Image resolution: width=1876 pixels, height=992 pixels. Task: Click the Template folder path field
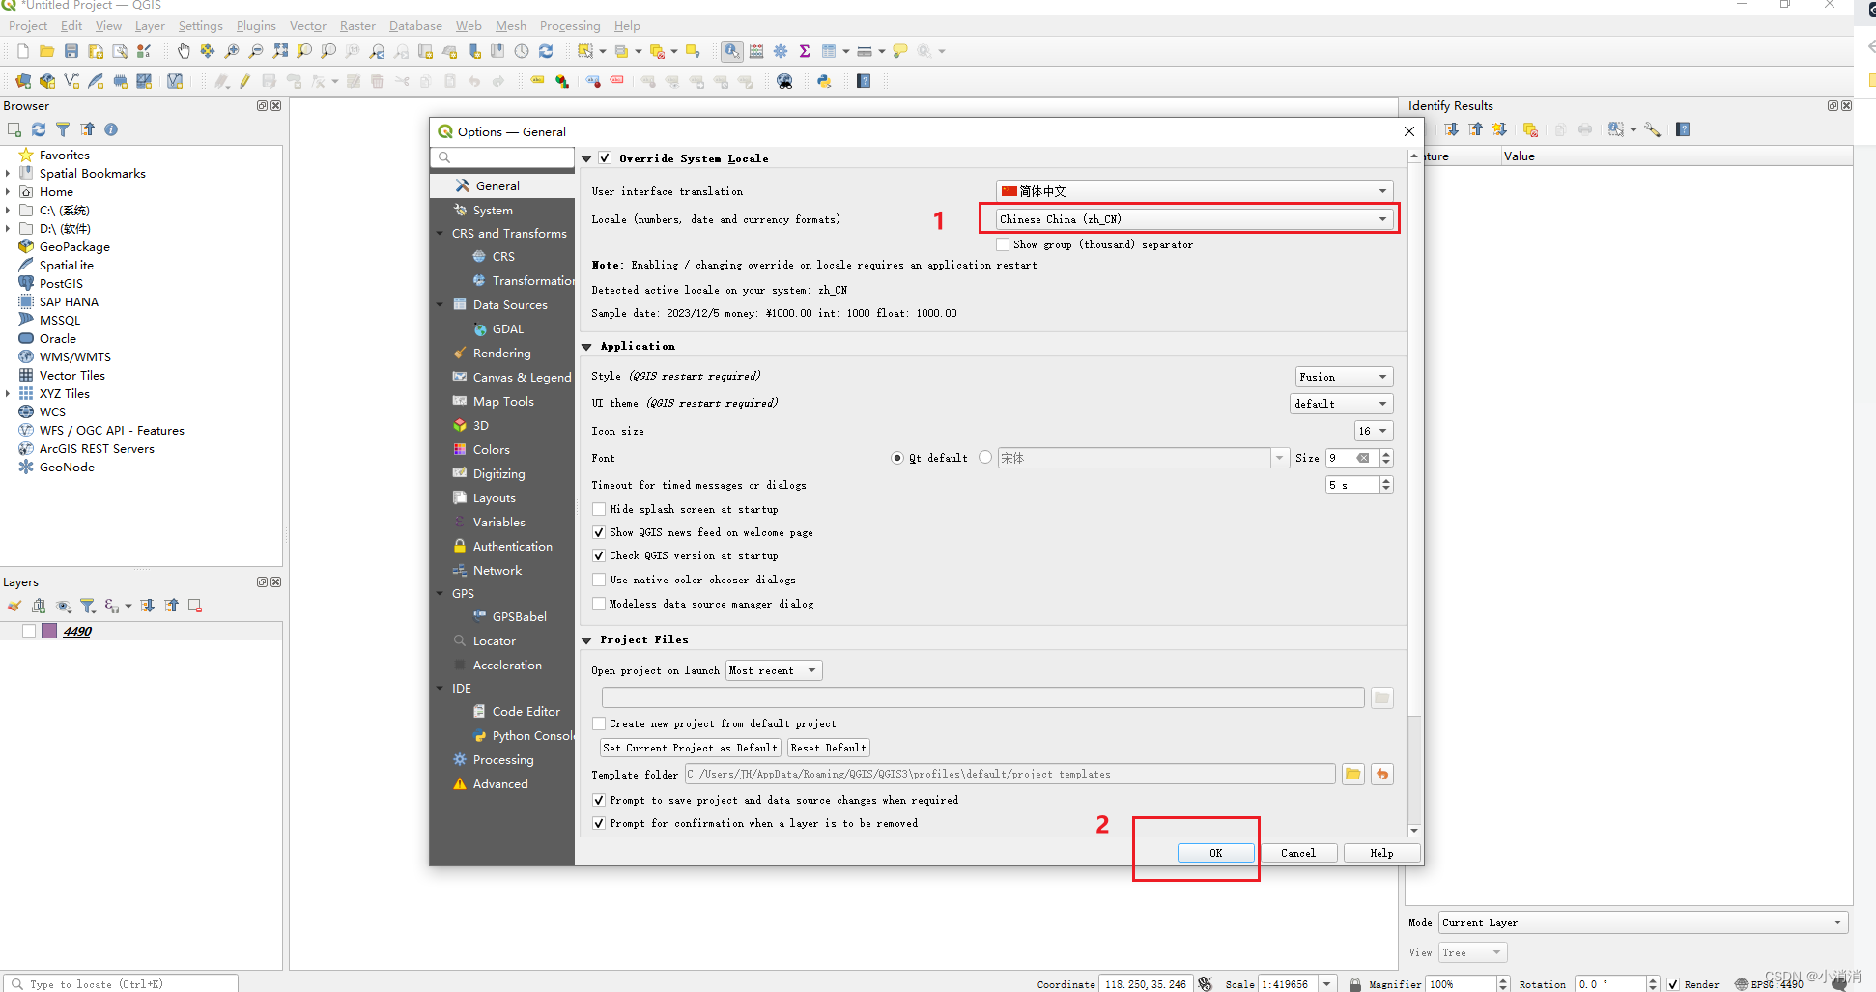click(x=1010, y=774)
